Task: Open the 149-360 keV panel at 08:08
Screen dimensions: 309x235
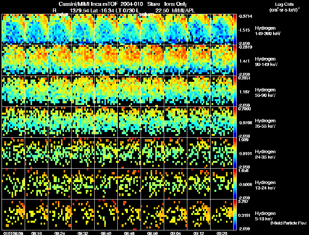Action: tap(14, 29)
